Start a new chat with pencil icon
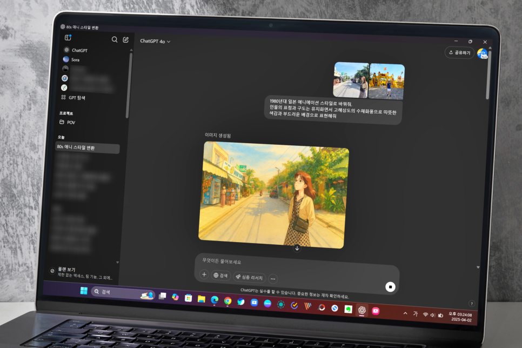522x348 pixels. [126, 39]
